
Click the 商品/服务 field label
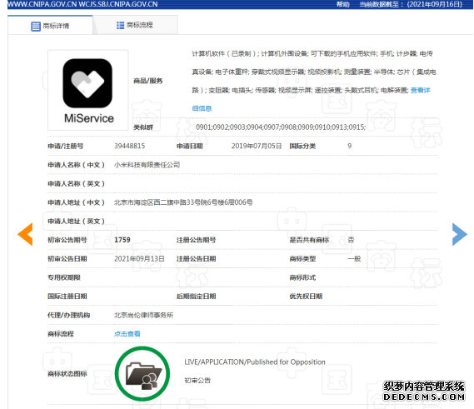(x=148, y=81)
